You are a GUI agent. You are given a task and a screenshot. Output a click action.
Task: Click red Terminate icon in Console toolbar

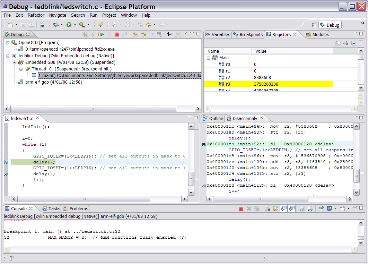[241, 208]
